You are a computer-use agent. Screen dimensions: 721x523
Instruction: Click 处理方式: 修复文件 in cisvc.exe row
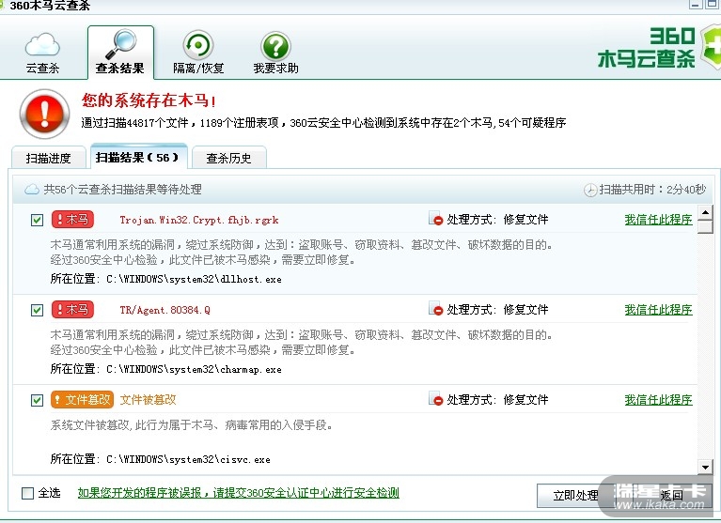pos(497,399)
